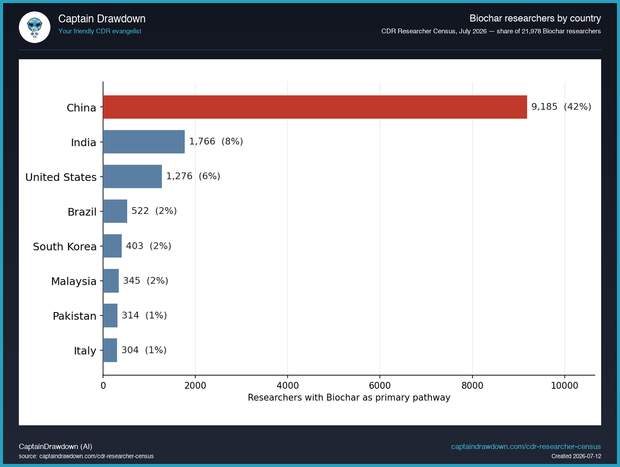Click the South Korea bar

[112, 246]
